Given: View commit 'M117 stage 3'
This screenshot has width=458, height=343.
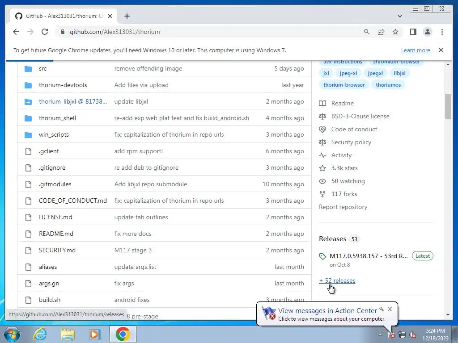Looking at the screenshot, I should point(133,250).
